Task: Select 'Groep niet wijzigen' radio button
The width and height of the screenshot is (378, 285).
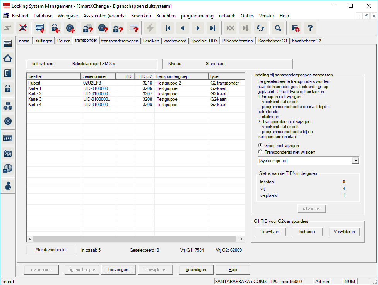Action: [260, 145]
